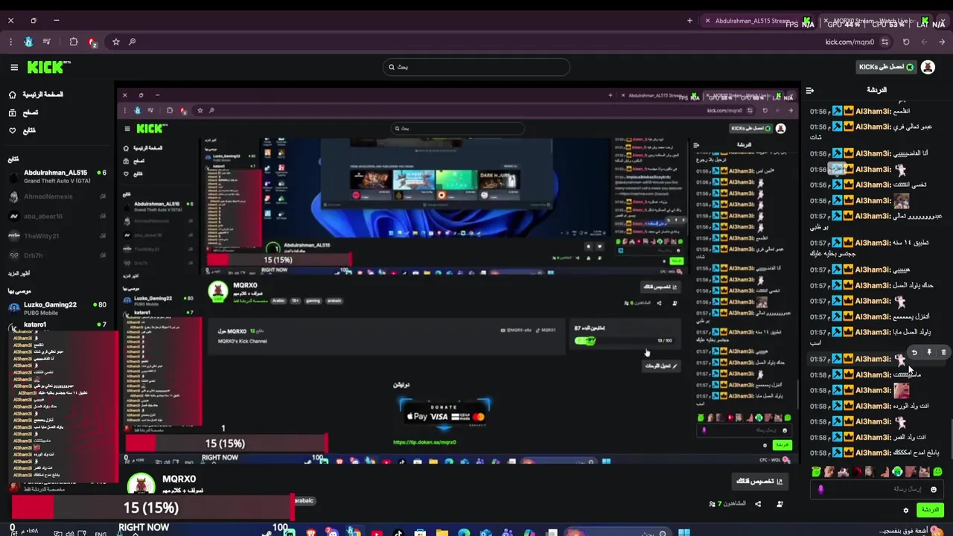953x536 pixels.
Task: Pick the green smiley emote at the row's end
Action: tap(937, 471)
